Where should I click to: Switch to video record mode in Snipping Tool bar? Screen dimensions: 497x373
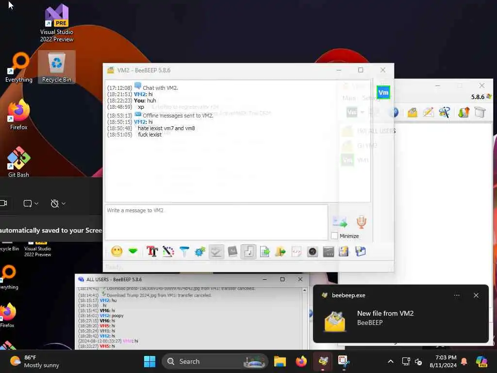[x=4, y=203]
